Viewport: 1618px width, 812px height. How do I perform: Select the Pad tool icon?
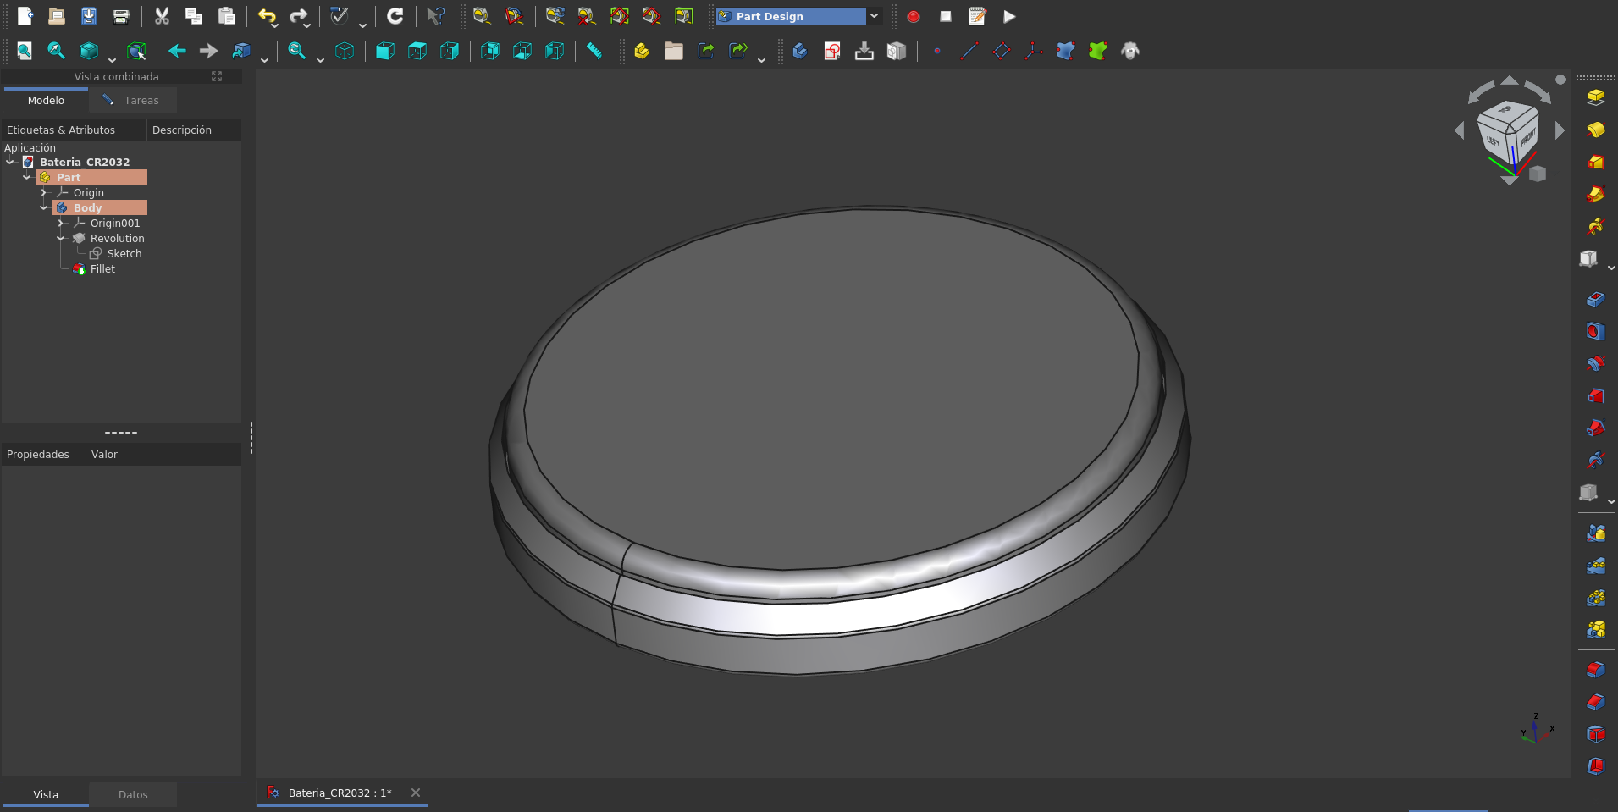click(x=1595, y=97)
